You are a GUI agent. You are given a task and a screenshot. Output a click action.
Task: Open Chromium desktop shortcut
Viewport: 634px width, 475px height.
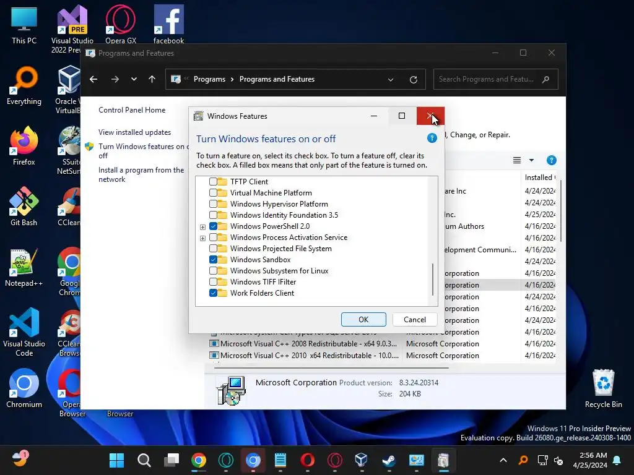(24, 388)
